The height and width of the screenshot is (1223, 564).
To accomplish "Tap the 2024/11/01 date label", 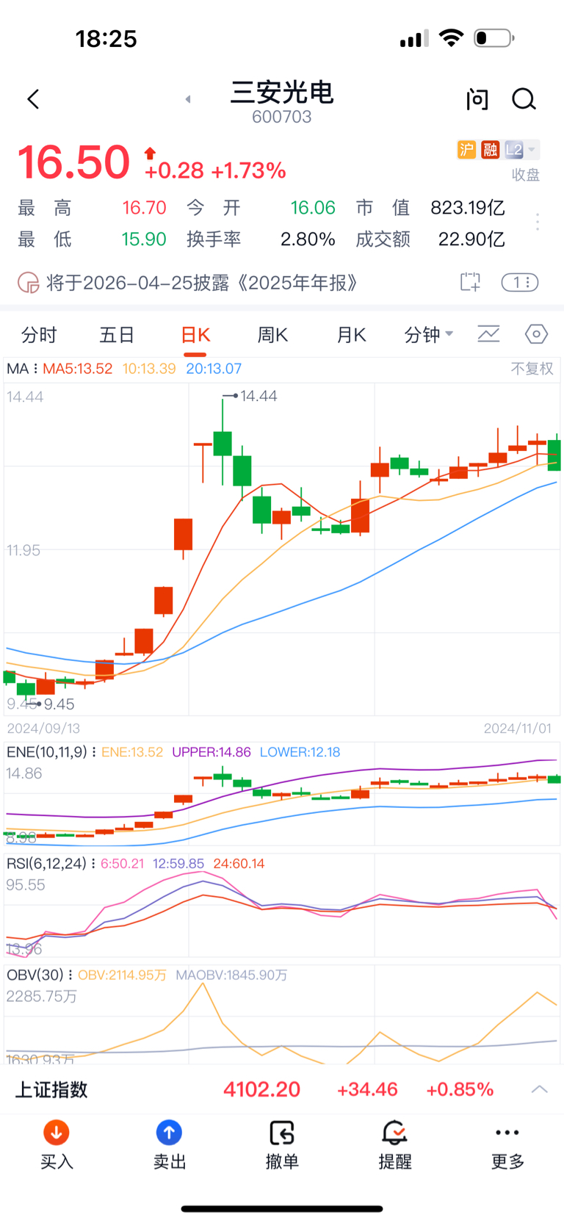I will [517, 729].
